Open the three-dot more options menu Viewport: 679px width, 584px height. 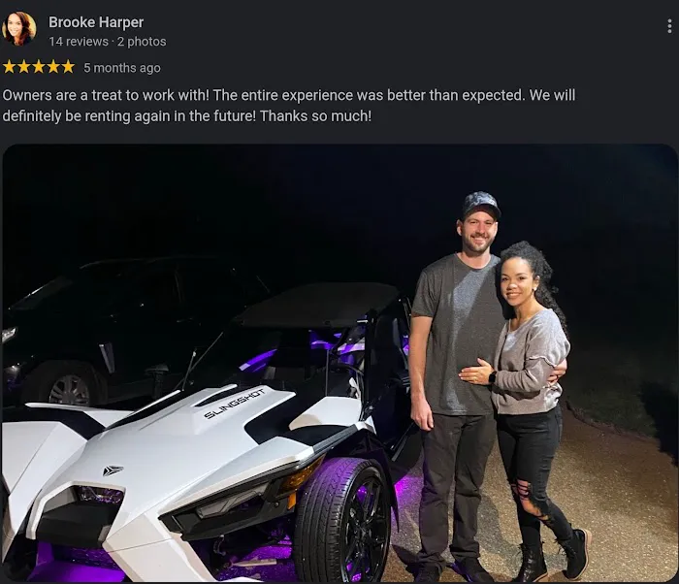tap(669, 26)
